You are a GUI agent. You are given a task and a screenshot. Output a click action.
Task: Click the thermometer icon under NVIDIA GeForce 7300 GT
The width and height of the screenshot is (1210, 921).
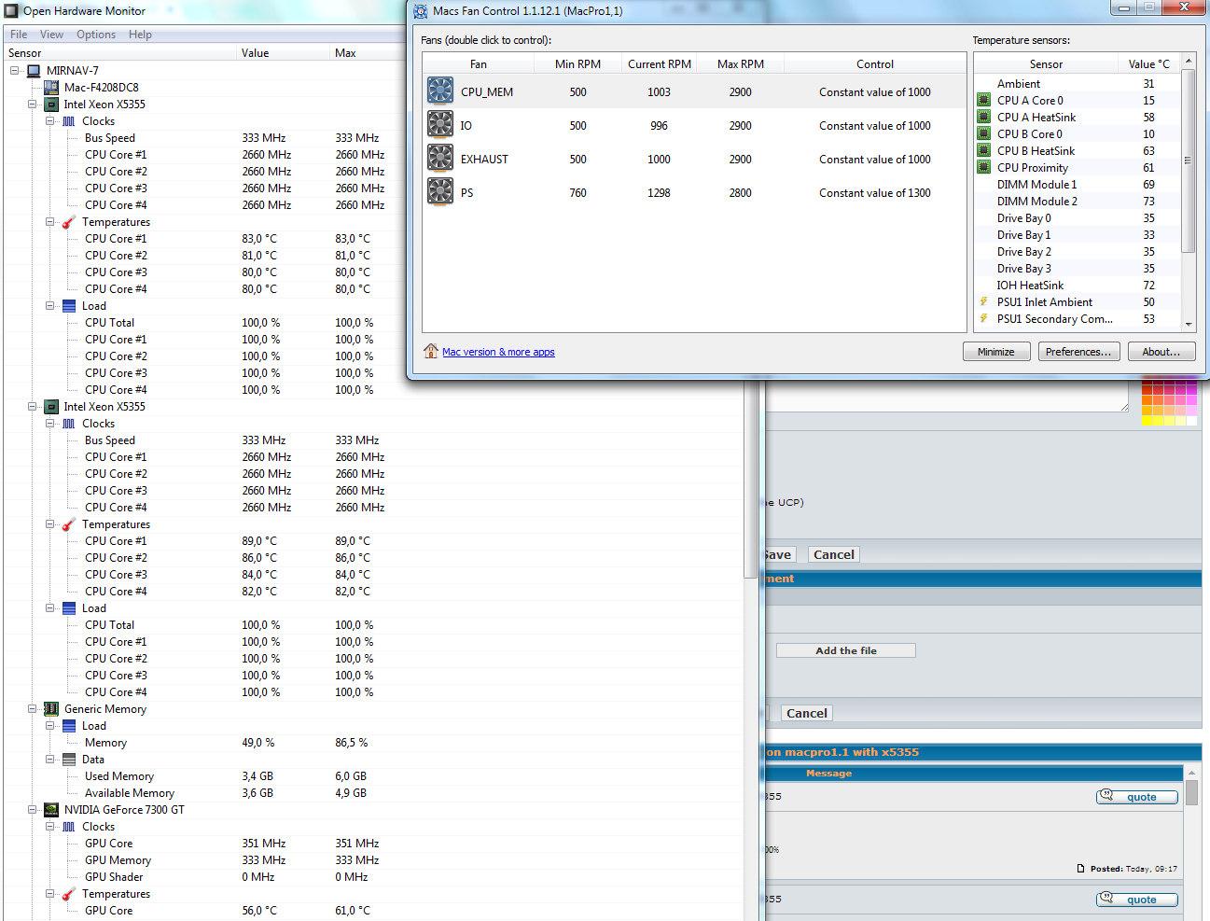[x=69, y=894]
